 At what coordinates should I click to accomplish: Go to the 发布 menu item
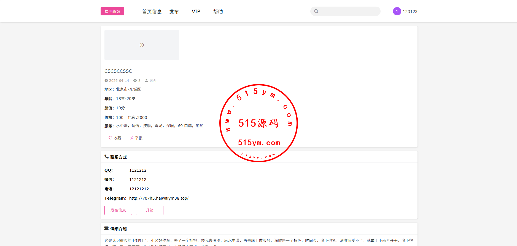pyautogui.click(x=174, y=12)
